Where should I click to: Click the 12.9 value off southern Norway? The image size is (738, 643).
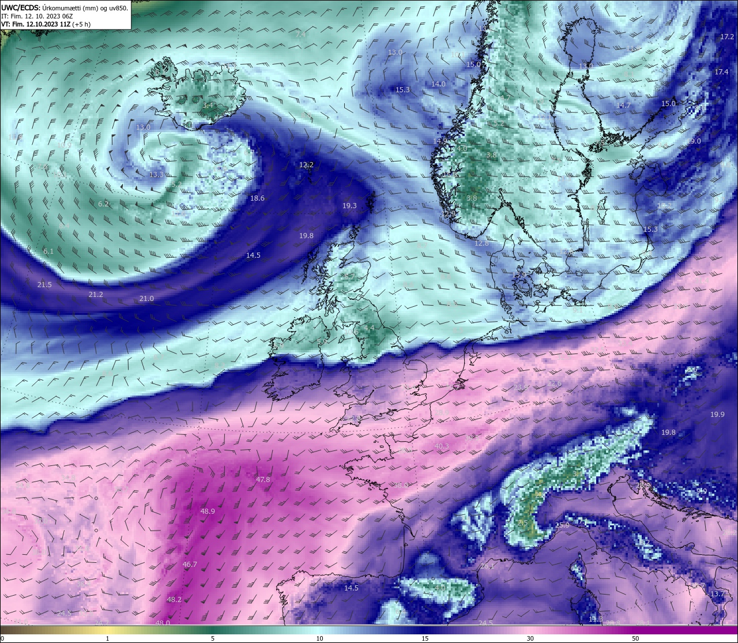pyautogui.click(x=449, y=214)
